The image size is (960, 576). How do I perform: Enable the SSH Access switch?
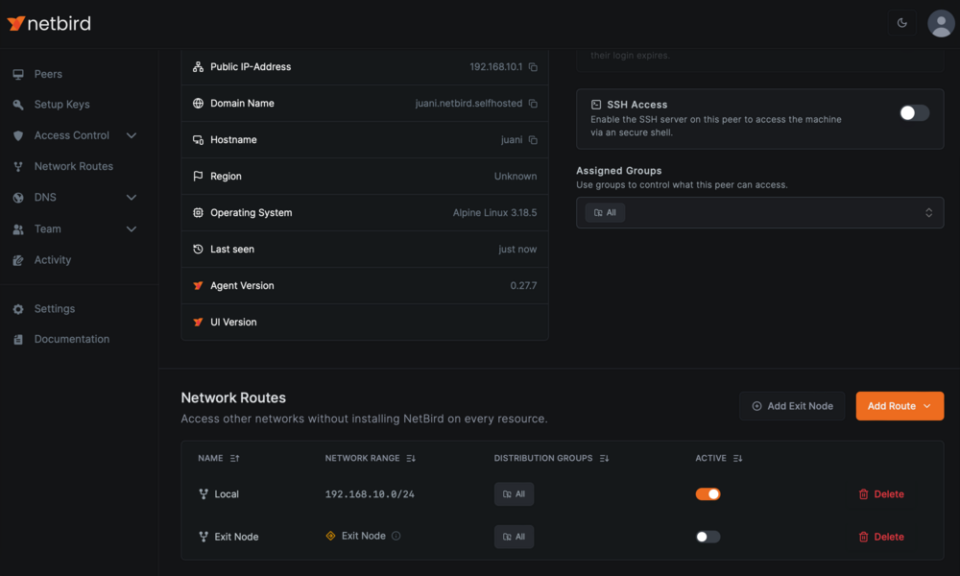point(914,112)
